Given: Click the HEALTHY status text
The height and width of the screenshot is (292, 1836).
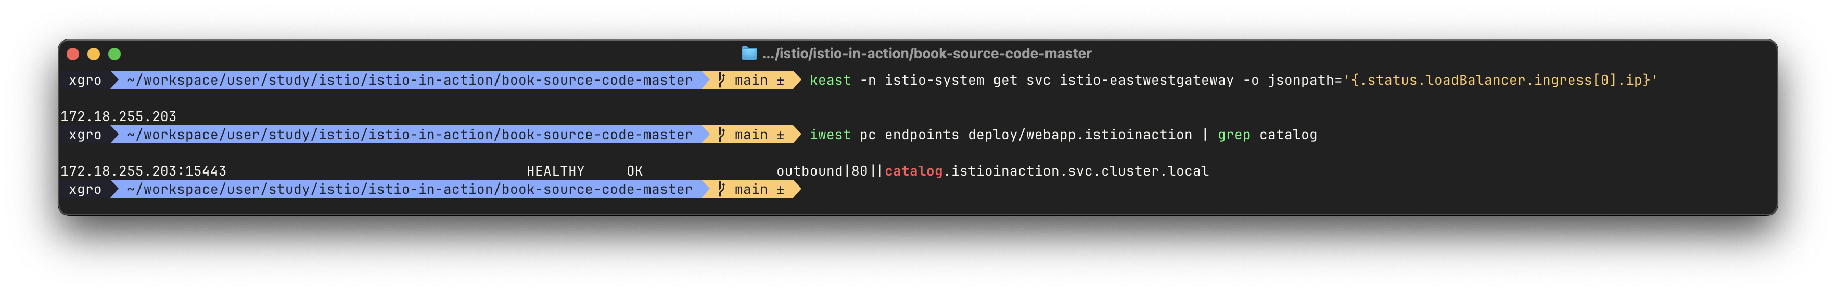Looking at the screenshot, I should [x=555, y=171].
